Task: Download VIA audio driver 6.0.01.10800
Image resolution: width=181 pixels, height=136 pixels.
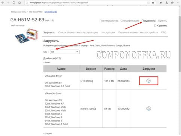Action: click(149, 108)
